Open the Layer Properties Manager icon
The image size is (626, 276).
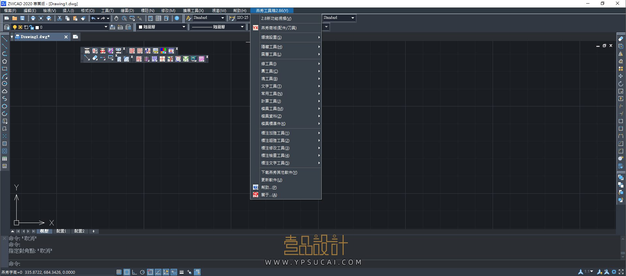7,27
